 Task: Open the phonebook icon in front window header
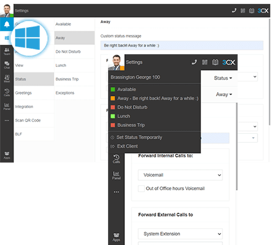click(x=215, y=62)
